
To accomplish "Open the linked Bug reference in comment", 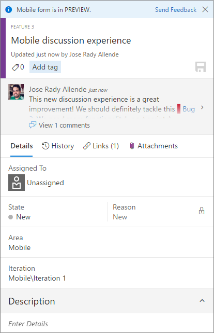I will tap(189, 109).
